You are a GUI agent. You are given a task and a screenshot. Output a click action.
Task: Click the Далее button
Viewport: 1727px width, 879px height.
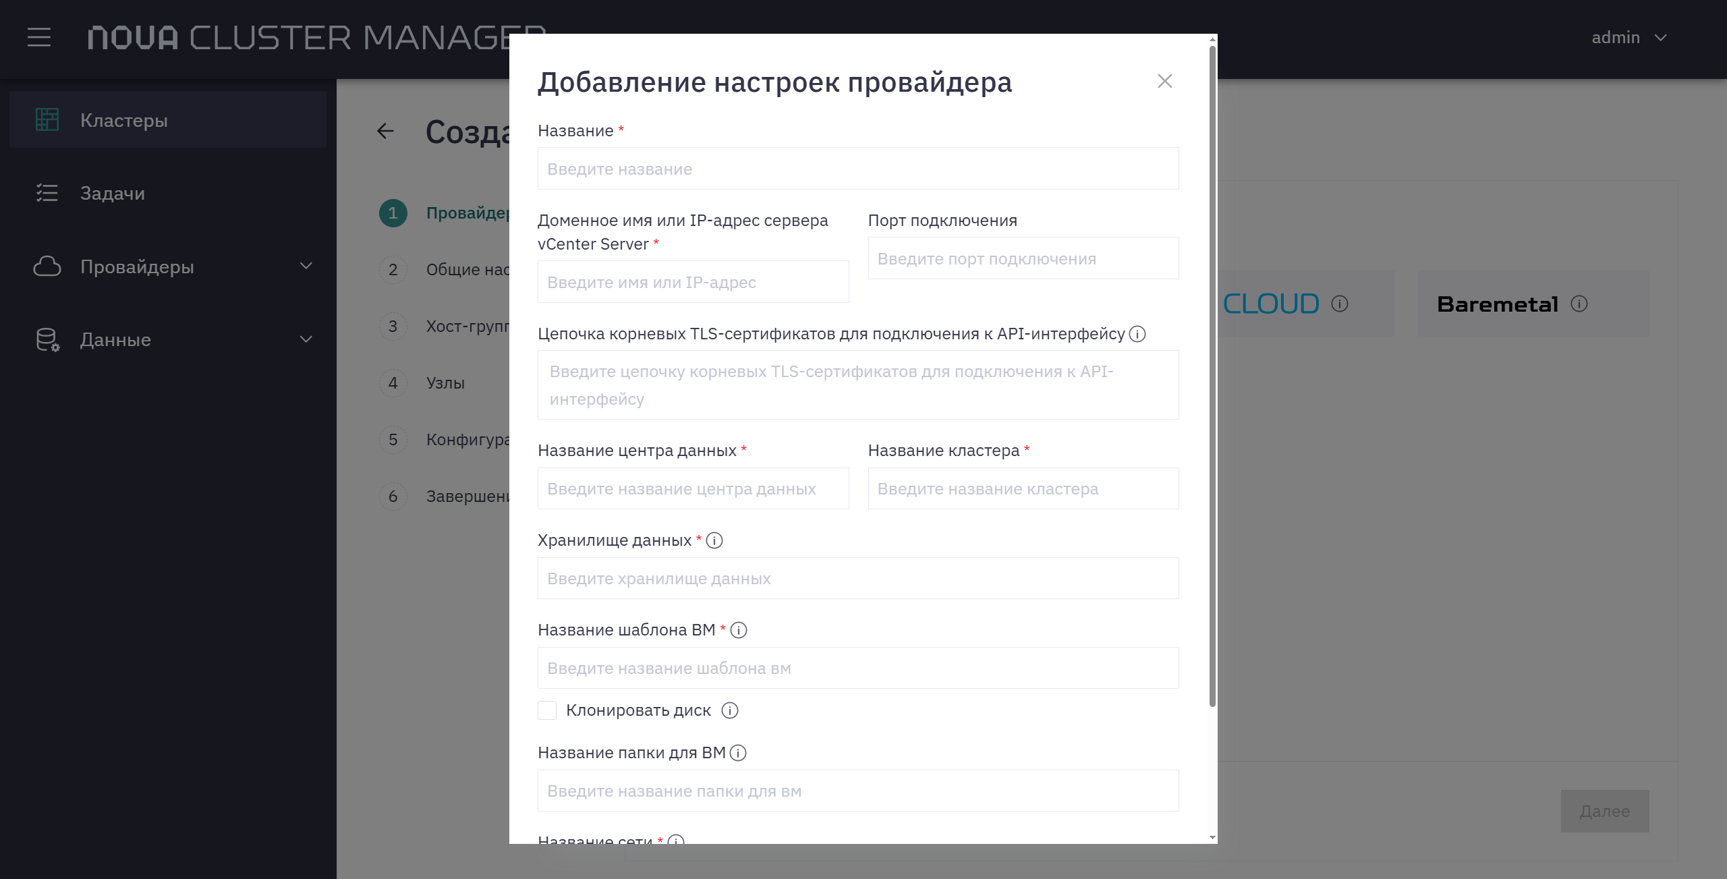1605,811
